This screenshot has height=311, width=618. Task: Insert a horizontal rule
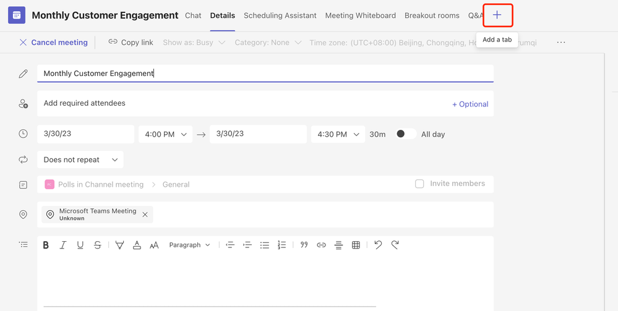tap(338, 245)
